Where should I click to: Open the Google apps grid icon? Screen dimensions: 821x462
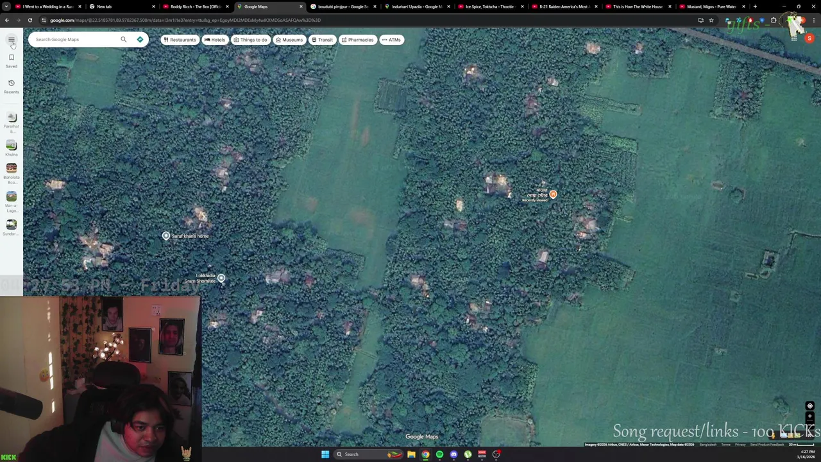[x=793, y=38]
